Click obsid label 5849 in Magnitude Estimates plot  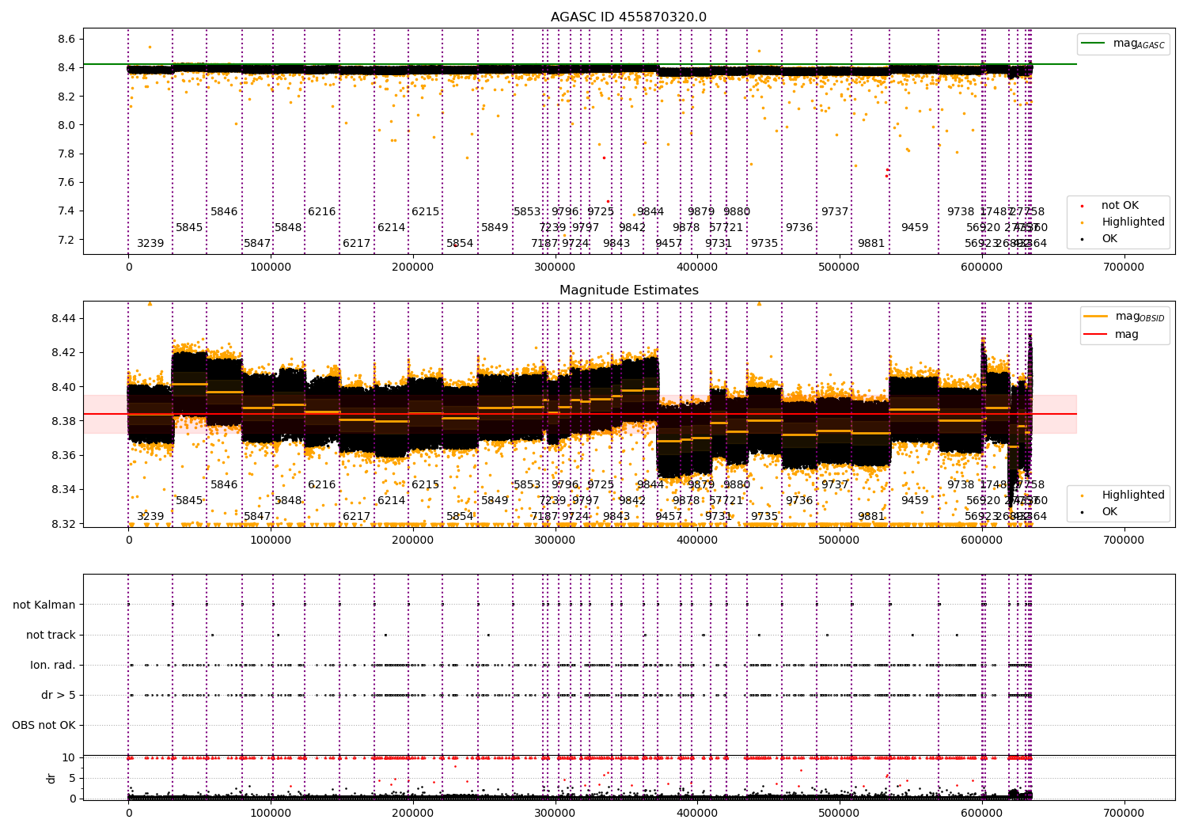pyautogui.click(x=495, y=500)
